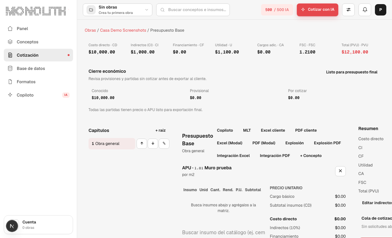Expand the Sin obras dropdown chevron

(147, 10)
